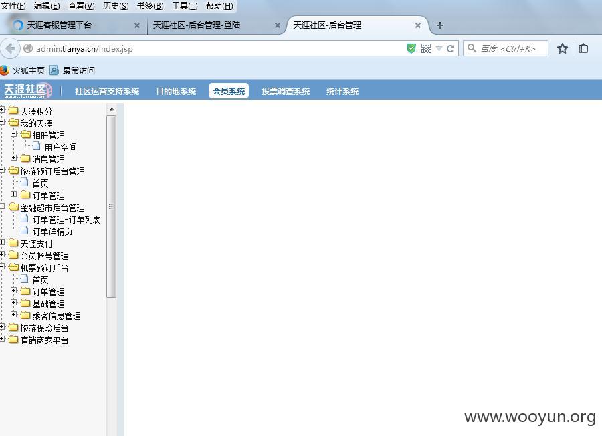
Task: Expand 订单管理 under 旅游预订后台管理
Action: tap(14, 194)
